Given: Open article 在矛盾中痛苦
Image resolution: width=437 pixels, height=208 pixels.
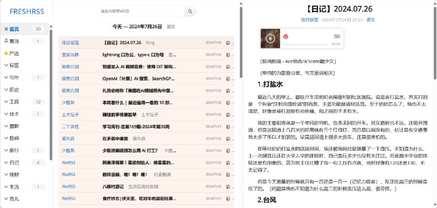Looking at the screenshot, I should [x=115, y=139].
